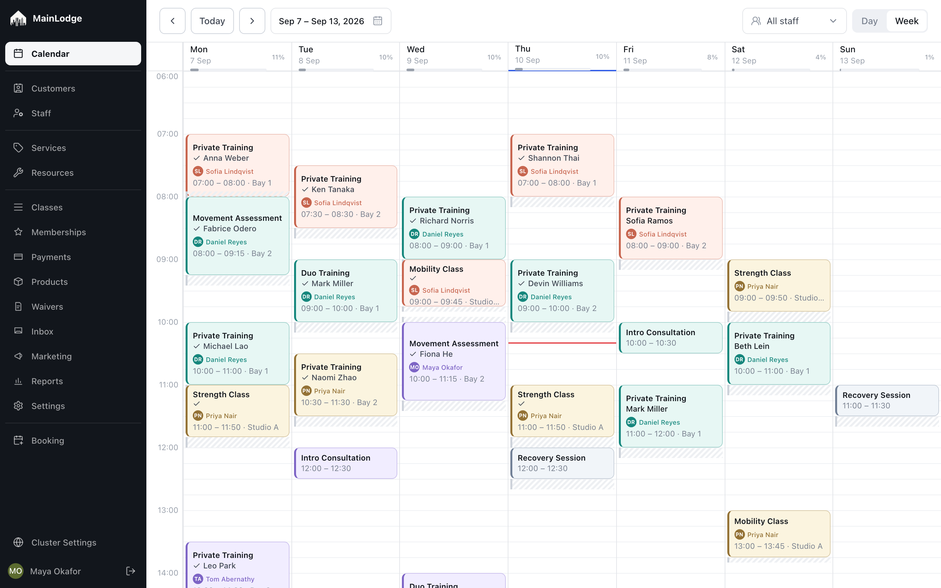Go to previous week arrow
Image resolution: width=941 pixels, height=588 pixels.
point(172,21)
